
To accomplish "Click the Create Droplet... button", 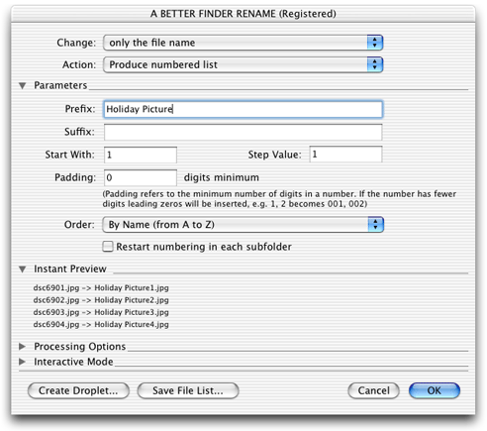I will point(78,390).
